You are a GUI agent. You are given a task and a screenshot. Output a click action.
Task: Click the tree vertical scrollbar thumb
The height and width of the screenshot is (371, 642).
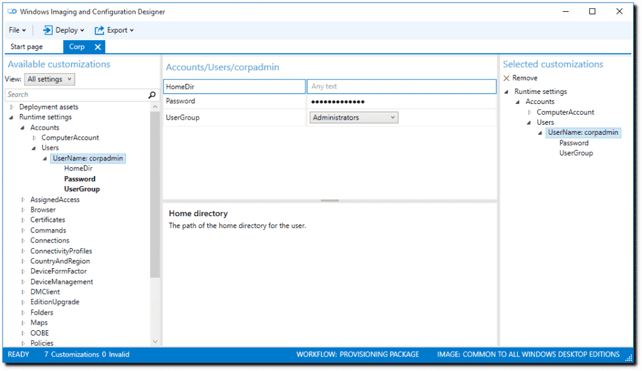pyautogui.click(x=155, y=194)
